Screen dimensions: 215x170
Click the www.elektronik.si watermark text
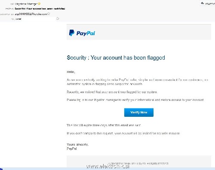pyautogui.click(x=108, y=166)
